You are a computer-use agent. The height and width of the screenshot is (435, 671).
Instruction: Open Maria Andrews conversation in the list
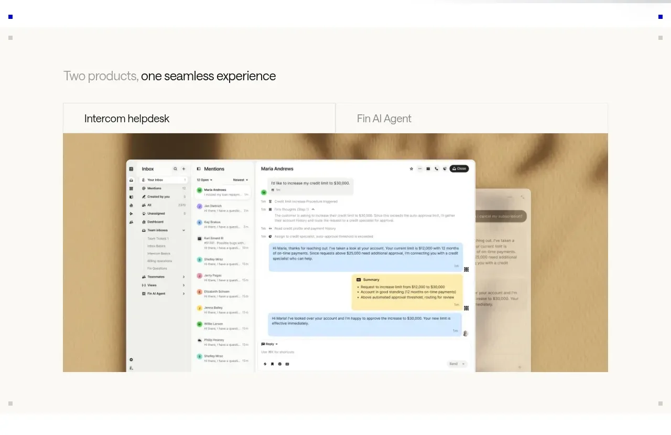(x=223, y=192)
